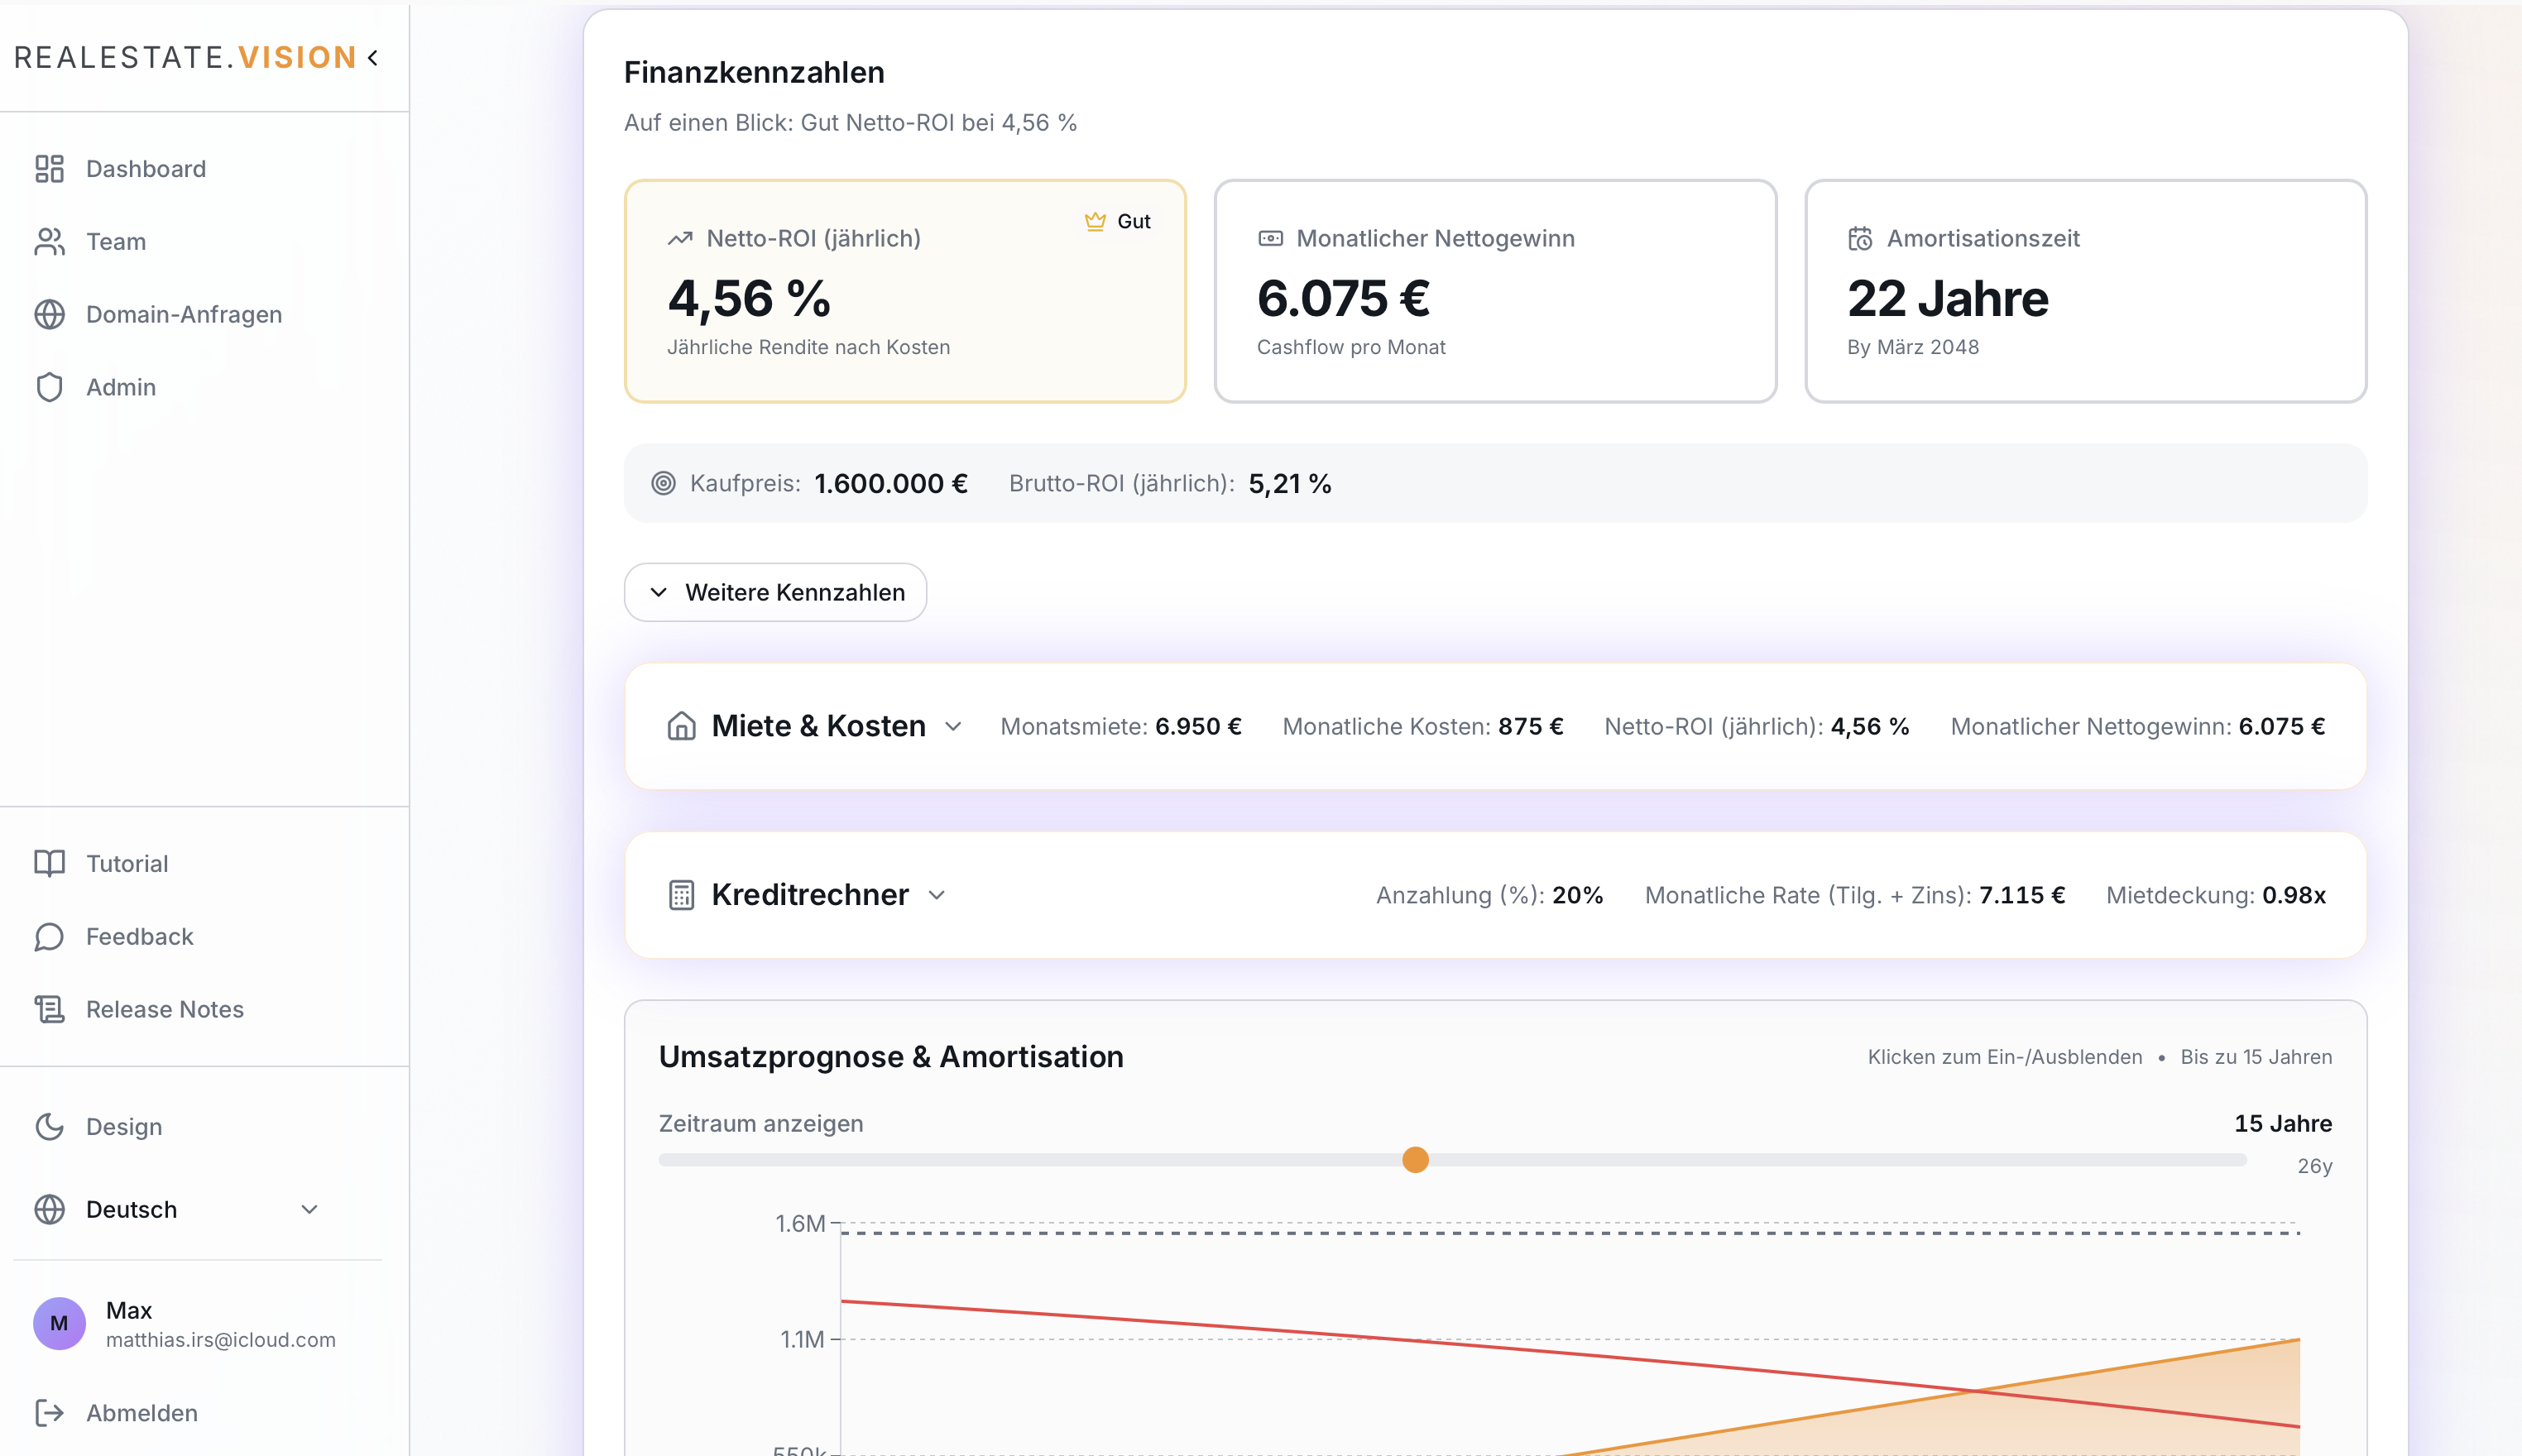Viewport: 2522px width, 1456px height.
Task: Toggle chart visibility via Klicken zum Ein-/Ausblenden
Action: click(x=2005, y=1056)
